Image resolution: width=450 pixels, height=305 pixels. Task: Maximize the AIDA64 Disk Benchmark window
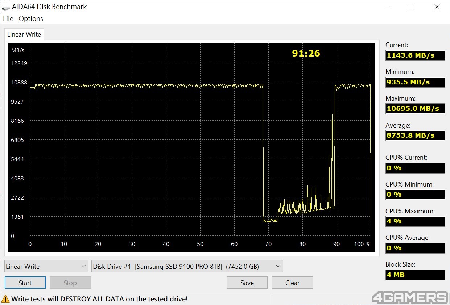(411, 7)
